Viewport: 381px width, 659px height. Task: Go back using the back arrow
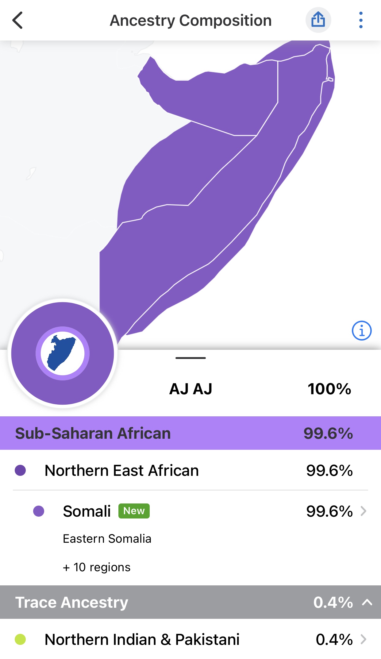point(18,20)
